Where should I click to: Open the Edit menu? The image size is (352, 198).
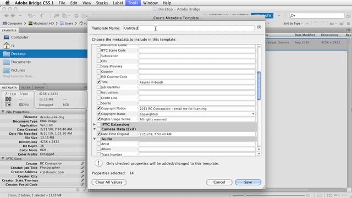click(74, 3)
